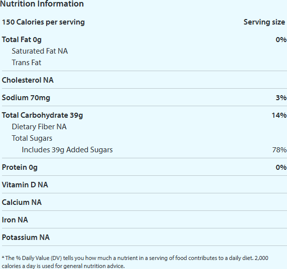Click the Serving size label
287x269 pixels.
pos(264,22)
